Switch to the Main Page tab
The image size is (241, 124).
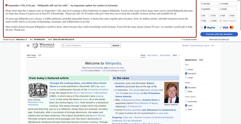pyautogui.click(x=31, y=55)
